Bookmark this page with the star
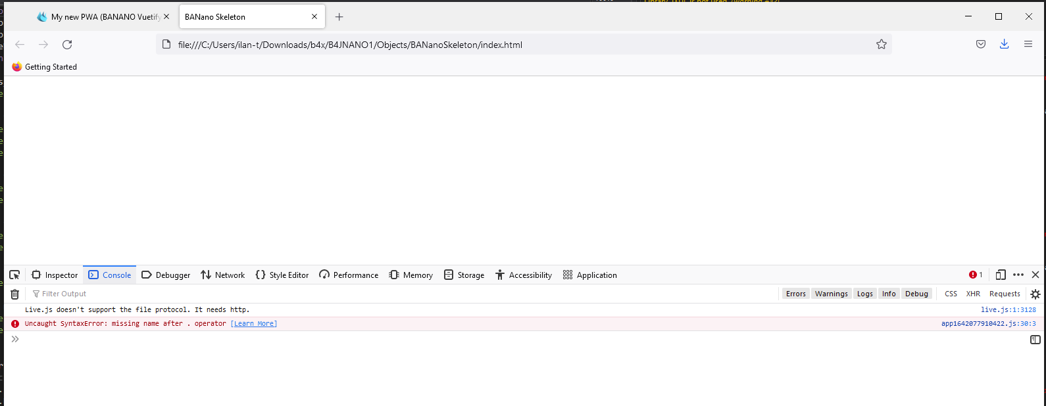The height and width of the screenshot is (406, 1046). pyautogui.click(x=882, y=45)
